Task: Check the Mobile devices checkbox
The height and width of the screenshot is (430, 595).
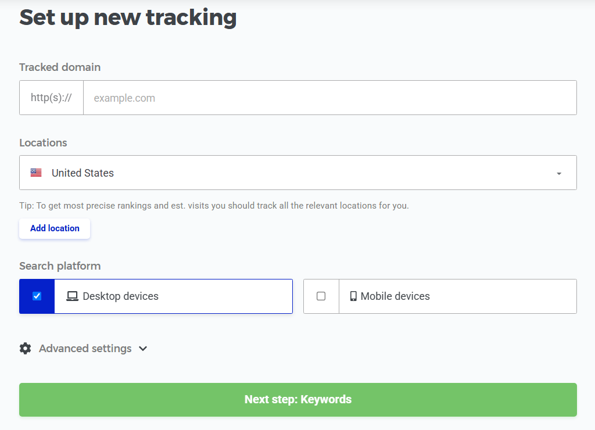Action: pyautogui.click(x=321, y=296)
